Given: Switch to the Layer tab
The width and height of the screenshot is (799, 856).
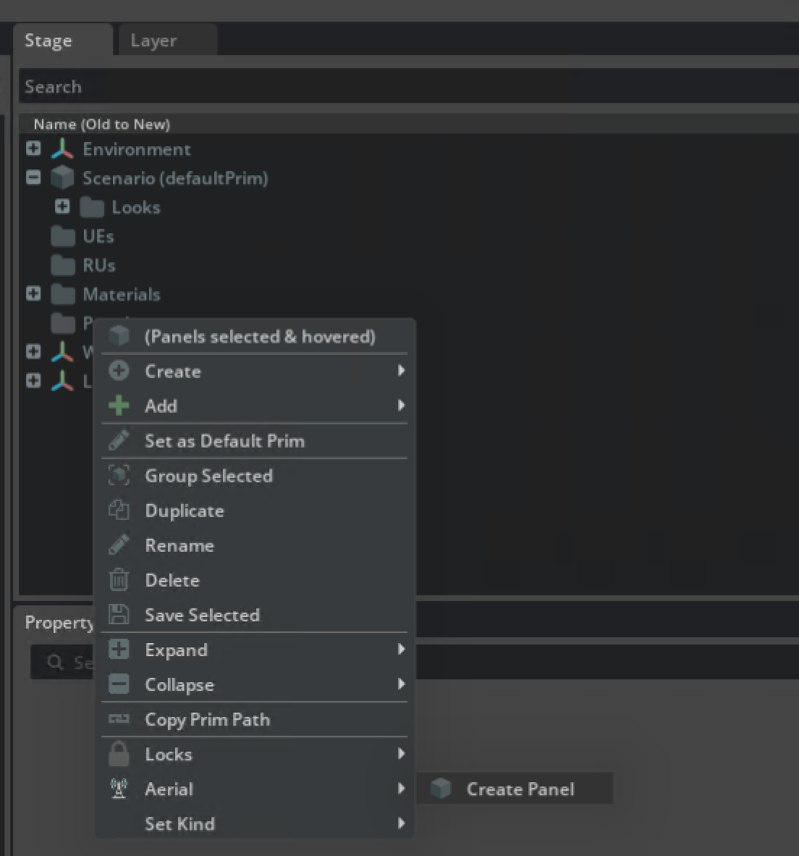Looking at the screenshot, I should tap(153, 40).
